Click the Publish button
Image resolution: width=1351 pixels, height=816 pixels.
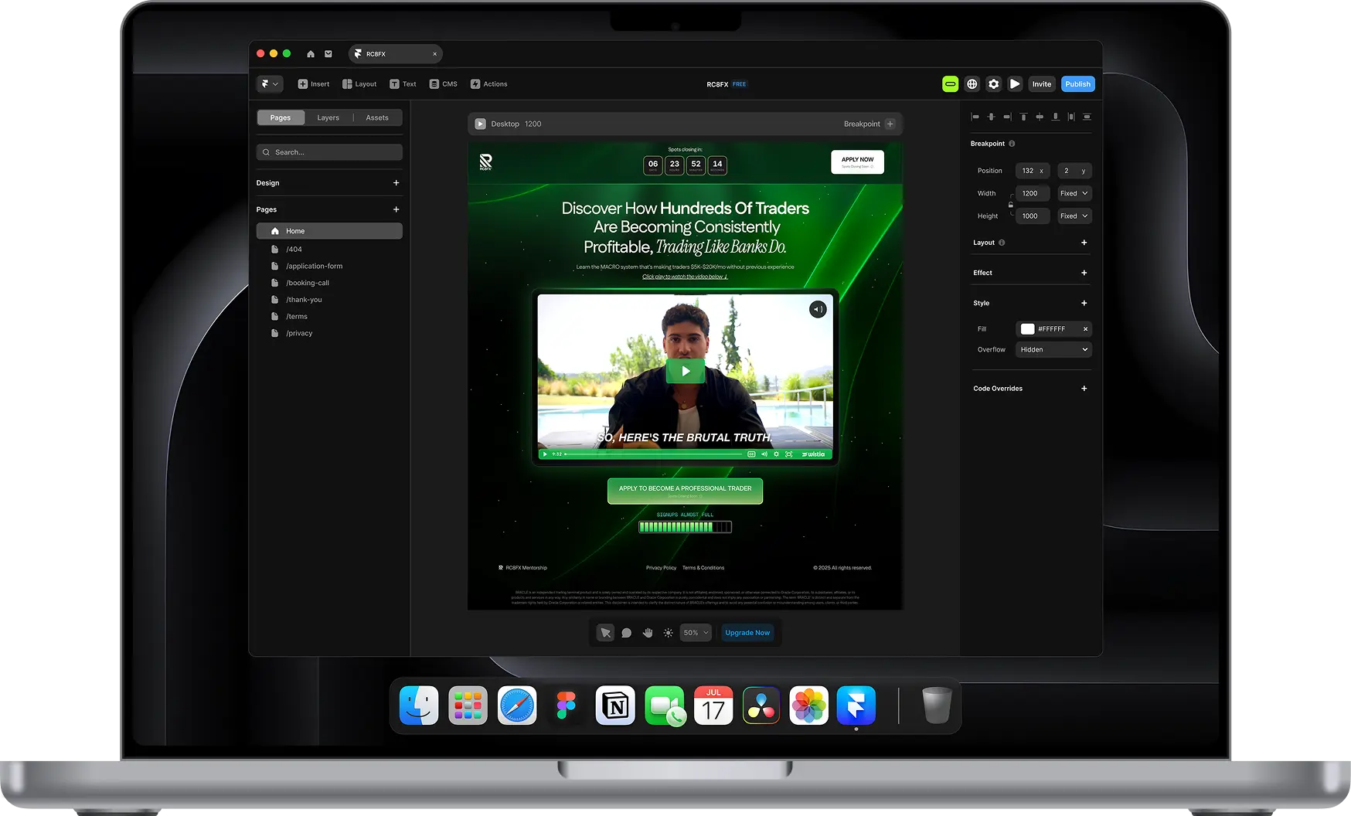[x=1077, y=84]
